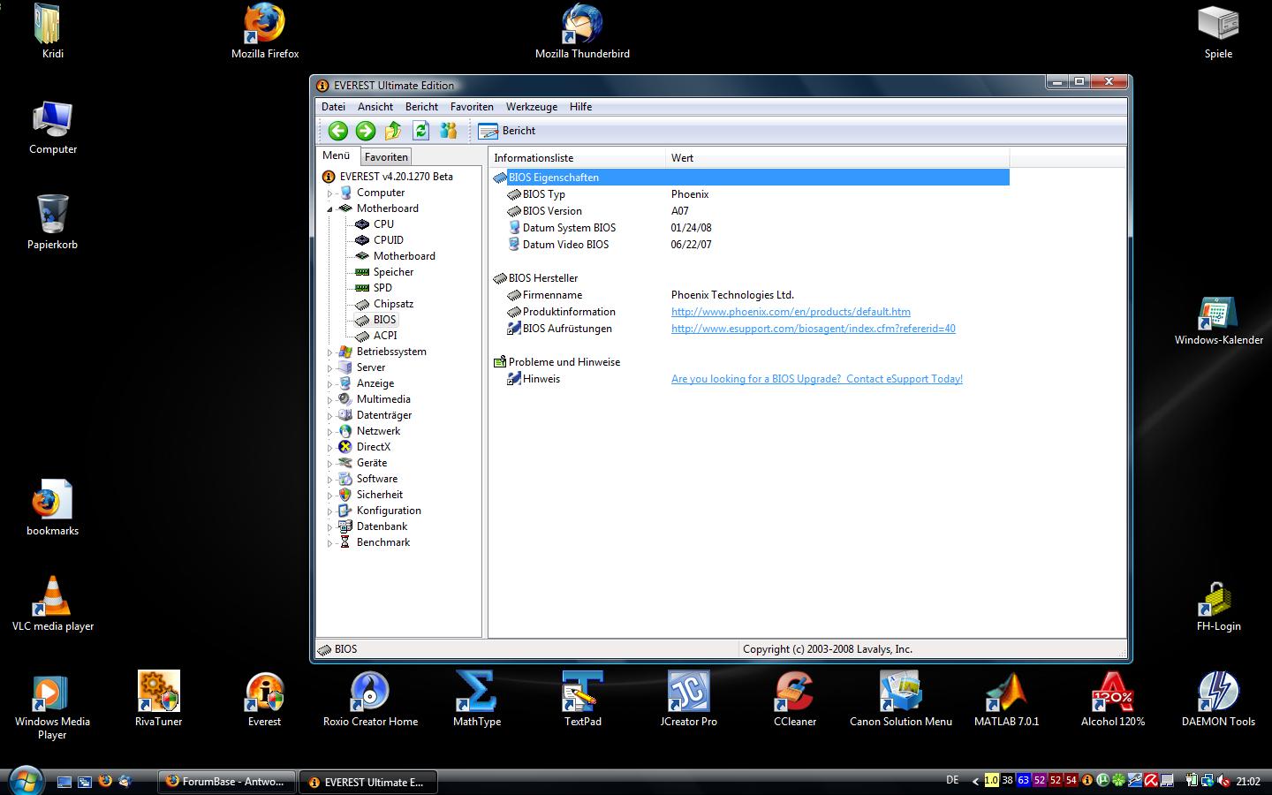Select the Firmenname row
Viewport: 1272px width, 795px height.
tap(750, 295)
